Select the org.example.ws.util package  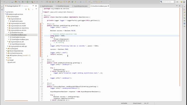[17, 42]
